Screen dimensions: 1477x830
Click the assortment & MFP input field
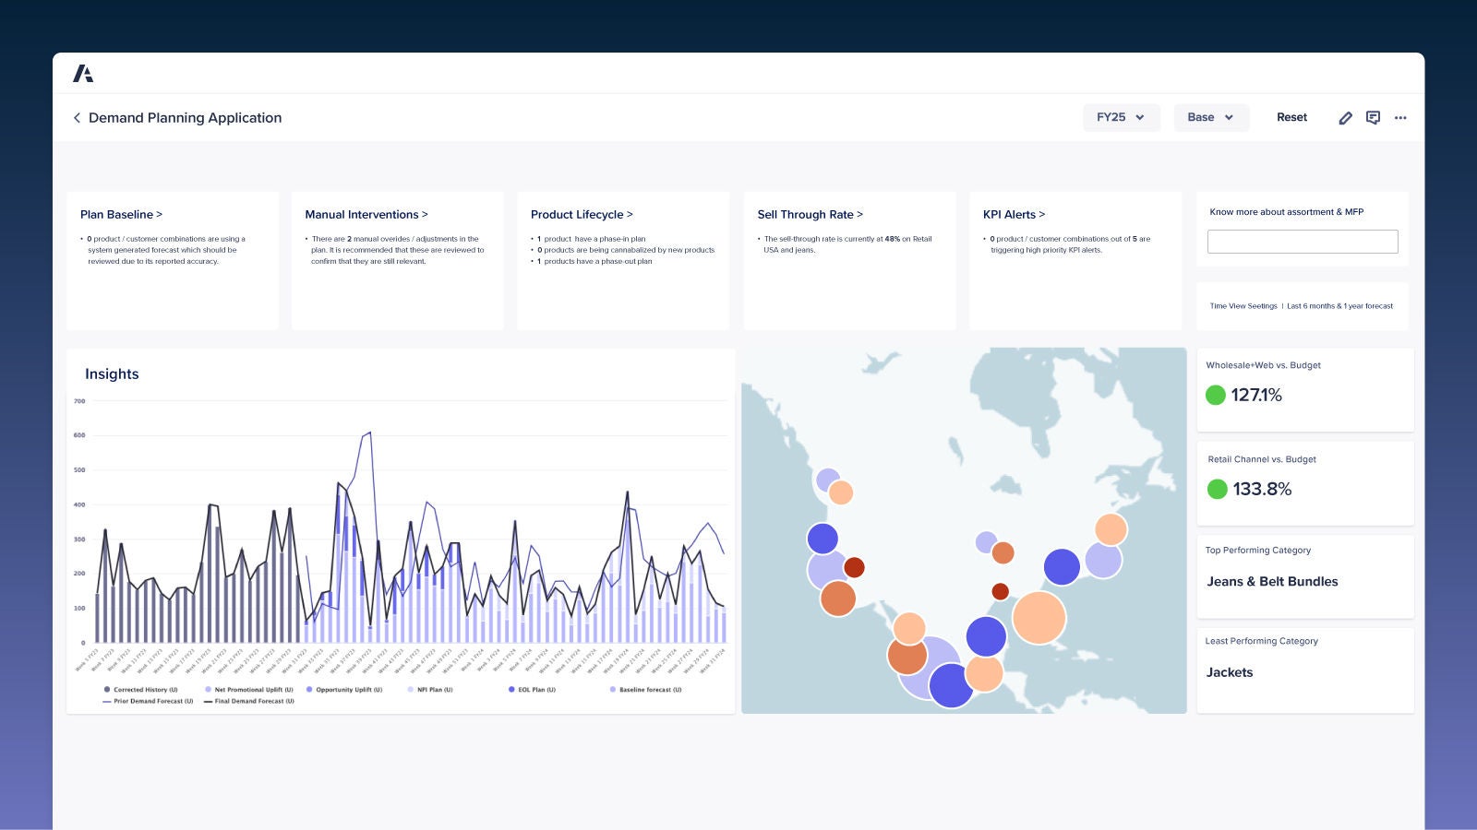tap(1302, 242)
